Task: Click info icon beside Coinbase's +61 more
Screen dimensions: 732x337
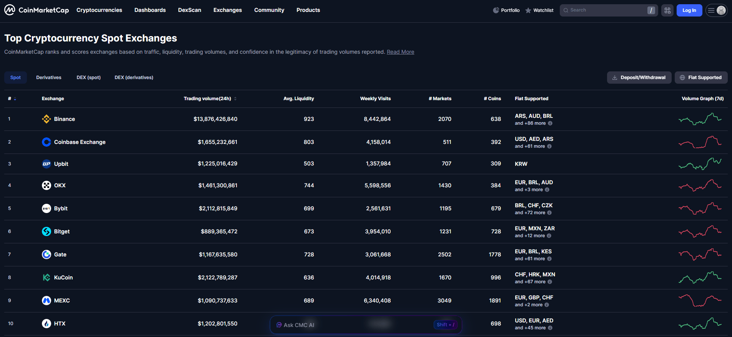Action: point(549,146)
